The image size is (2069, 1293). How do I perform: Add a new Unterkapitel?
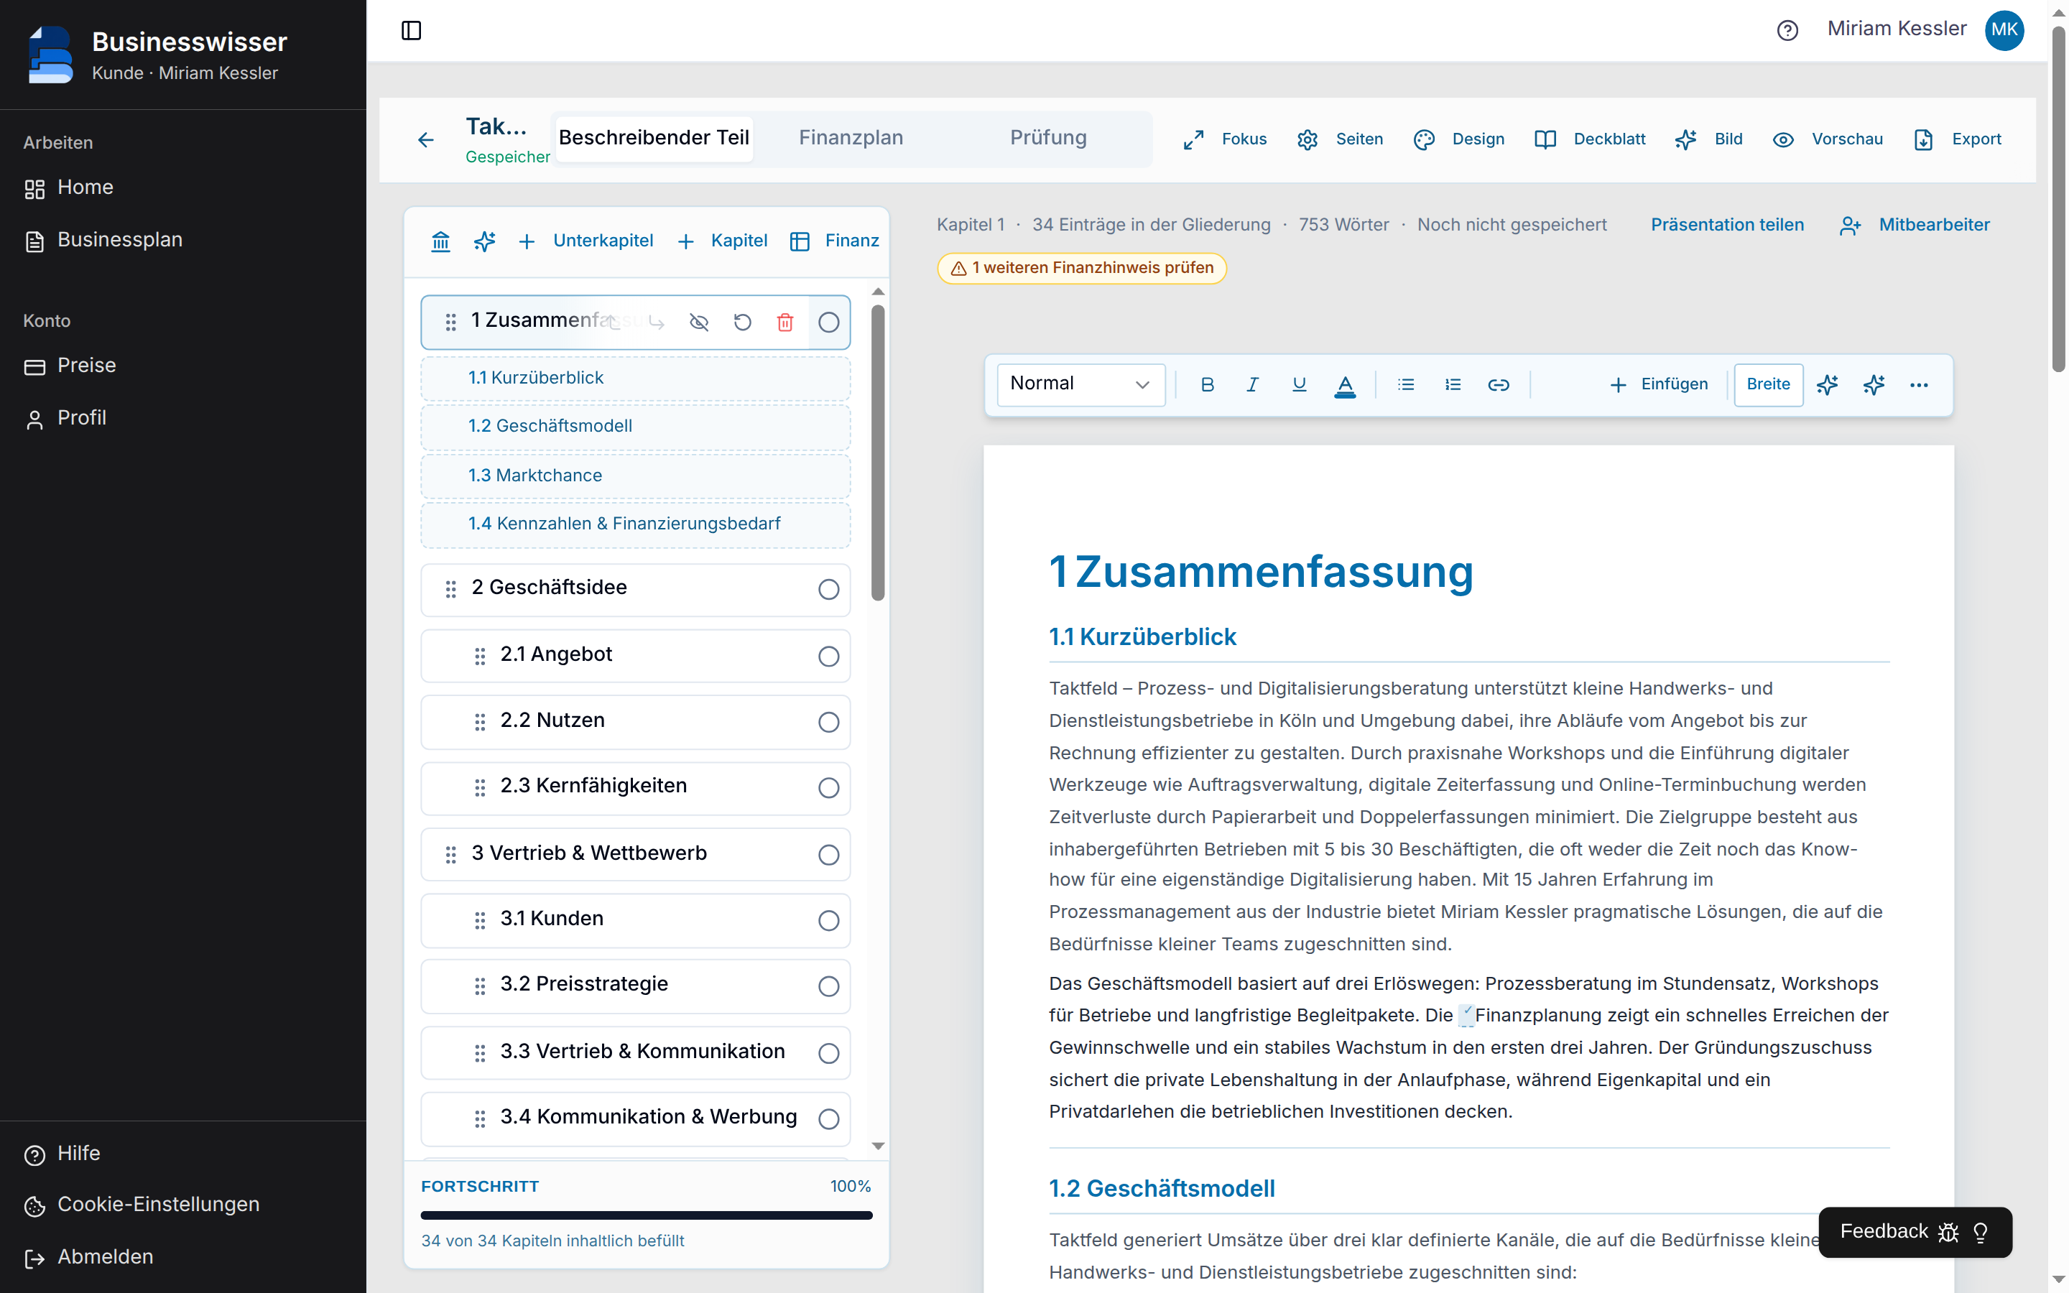(x=585, y=241)
